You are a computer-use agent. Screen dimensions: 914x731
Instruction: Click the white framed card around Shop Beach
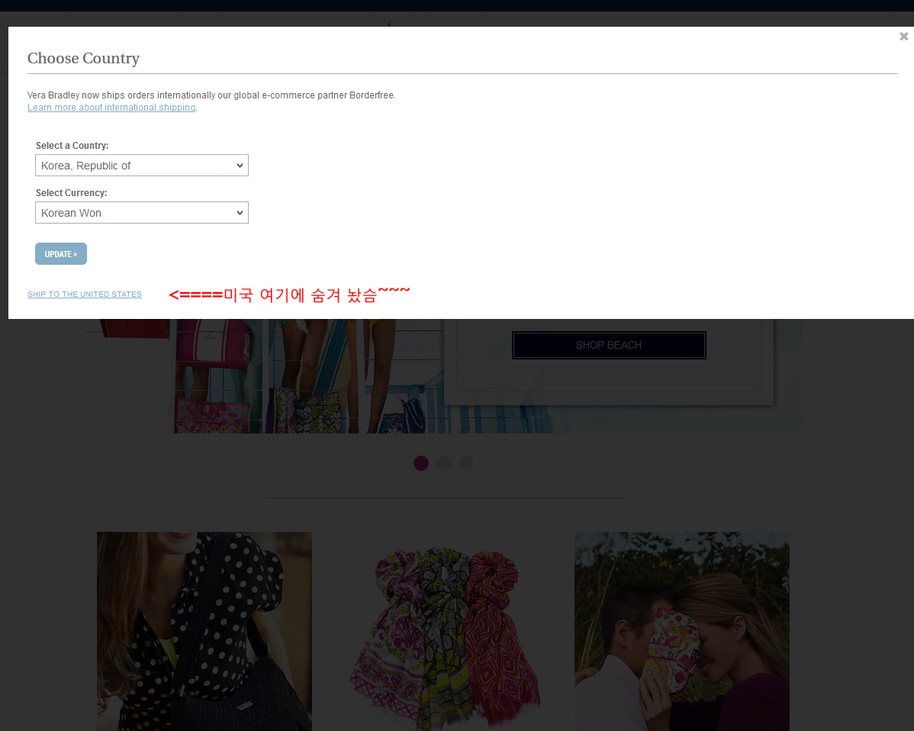[x=609, y=382]
